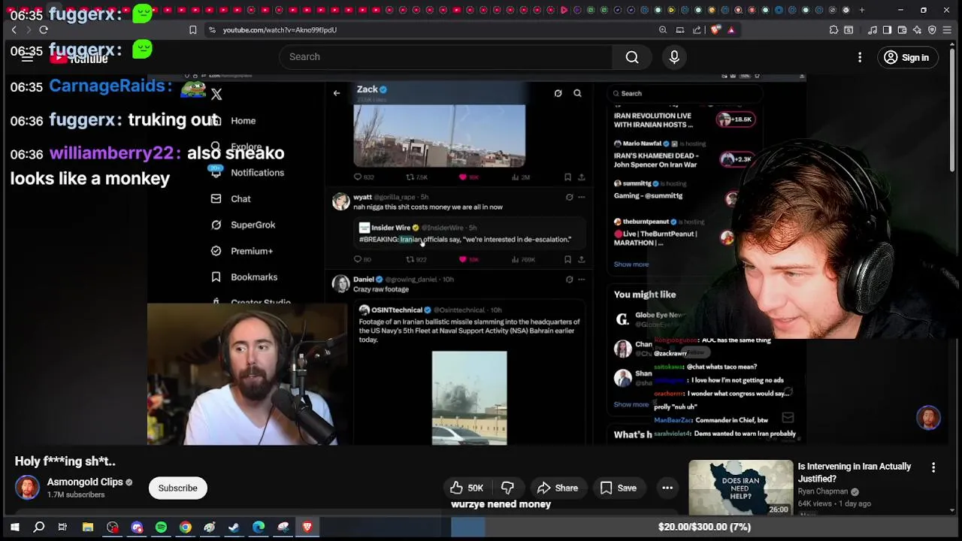
Task: Toggle Brave Shields lion icon
Action: [715, 30]
